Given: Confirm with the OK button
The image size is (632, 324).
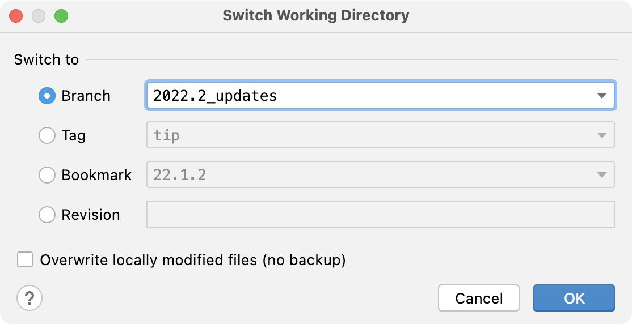Looking at the screenshot, I should click(x=574, y=298).
